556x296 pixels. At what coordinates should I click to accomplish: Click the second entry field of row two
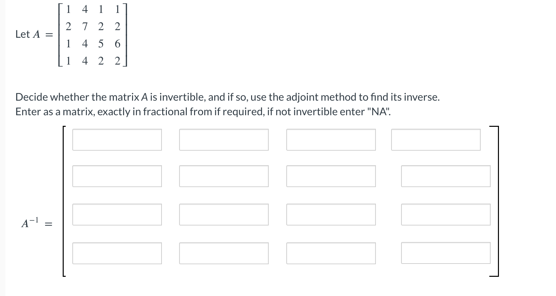(x=224, y=176)
